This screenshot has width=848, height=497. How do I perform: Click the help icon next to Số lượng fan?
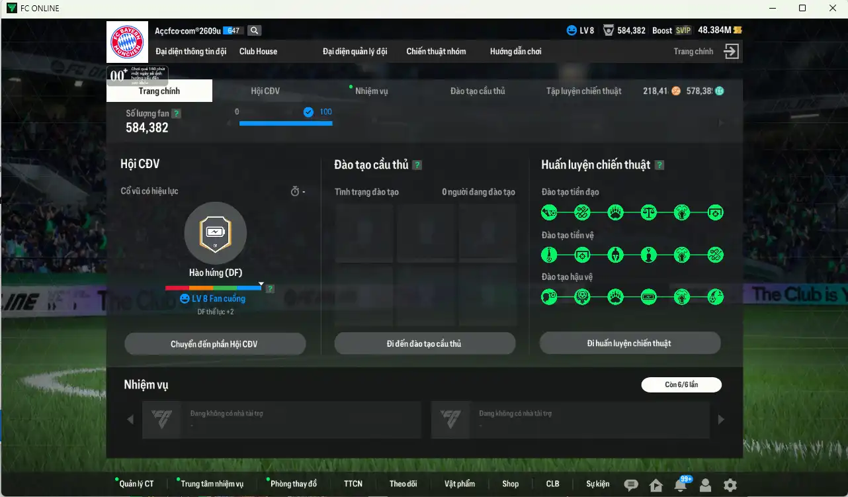click(176, 114)
